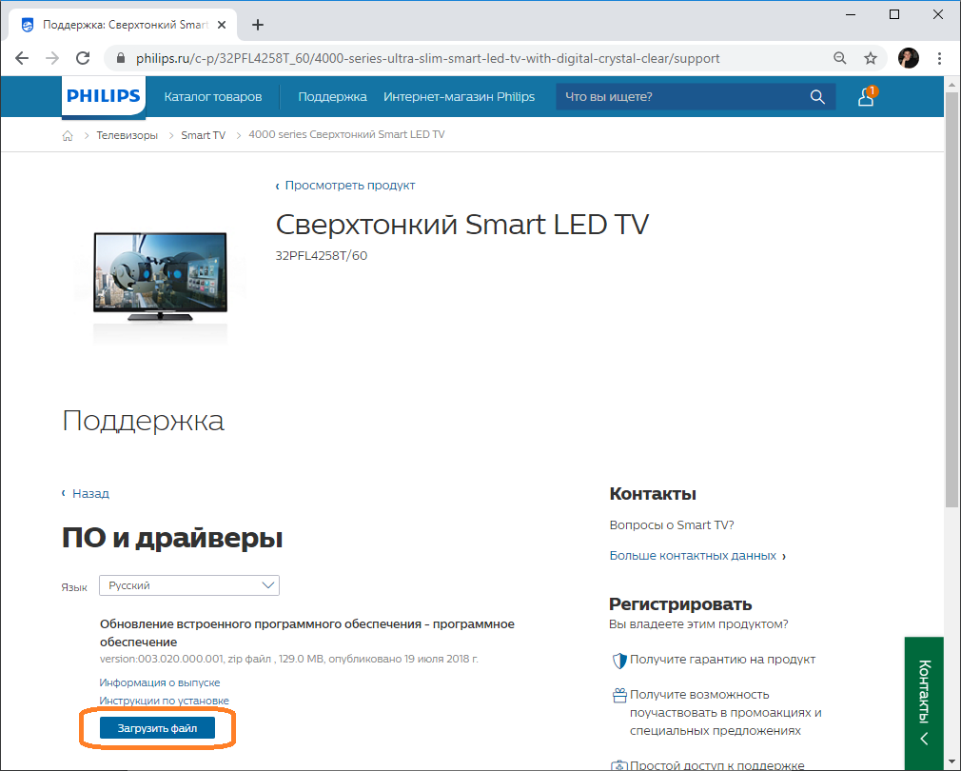Click the TV product thumbnail image
961x771 pixels.
click(160, 277)
